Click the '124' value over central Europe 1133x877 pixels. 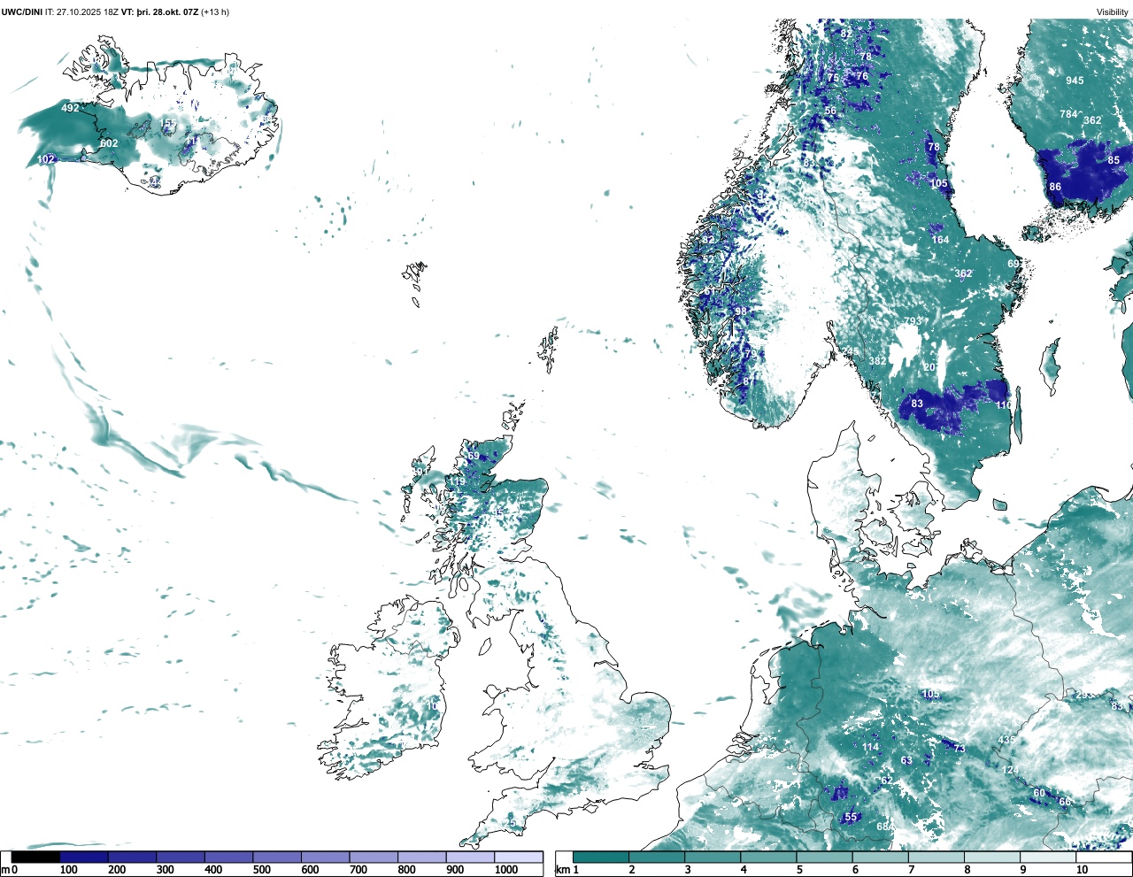pos(1011,770)
